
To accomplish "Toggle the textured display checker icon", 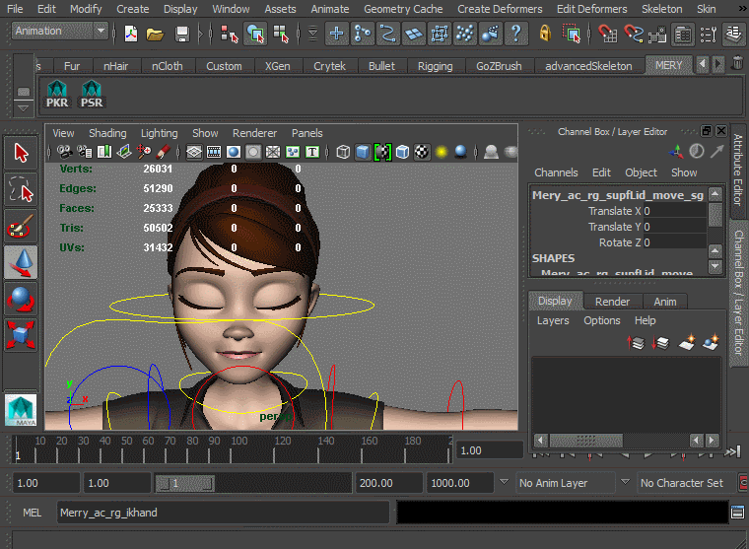I will [422, 152].
